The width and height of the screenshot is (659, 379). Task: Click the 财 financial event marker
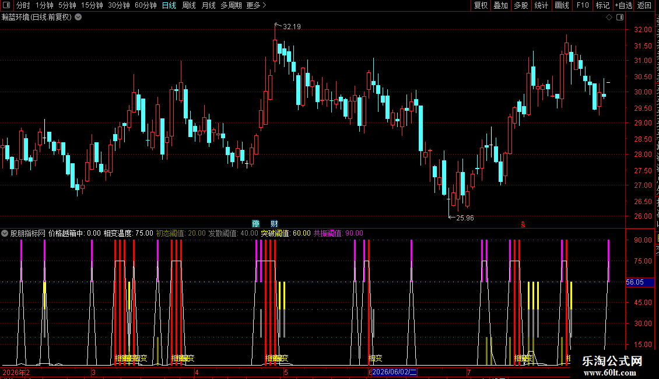pos(274,223)
